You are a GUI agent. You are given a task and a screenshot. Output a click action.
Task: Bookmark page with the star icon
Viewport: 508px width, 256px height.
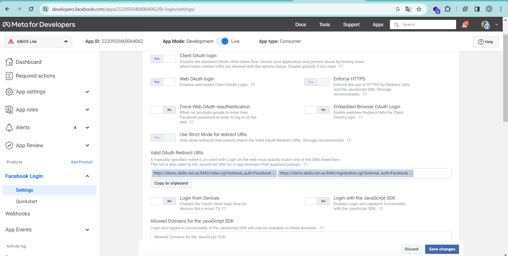(x=419, y=9)
